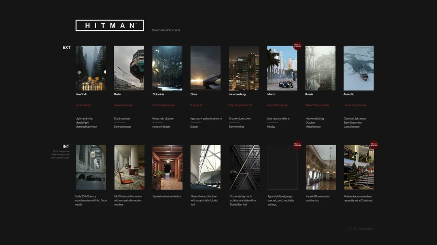Open the Imperial Russian interior thumbnail
The height and width of the screenshot is (245, 437).
point(321,167)
